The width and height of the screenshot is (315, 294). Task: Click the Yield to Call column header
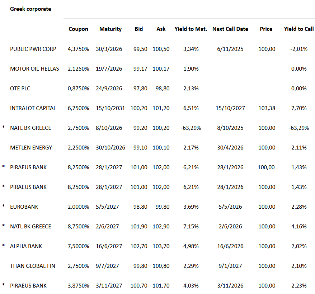(298, 29)
